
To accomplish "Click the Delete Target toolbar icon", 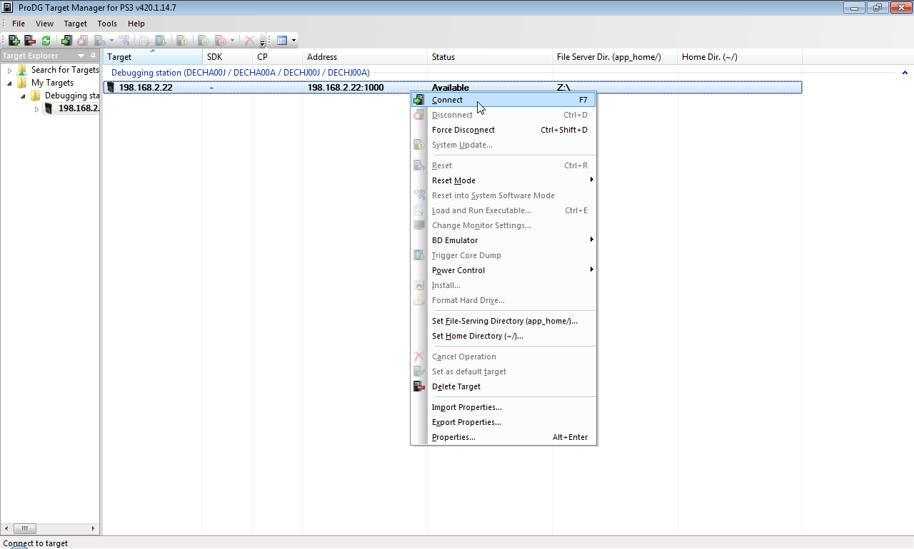I will pyautogui.click(x=30, y=41).
